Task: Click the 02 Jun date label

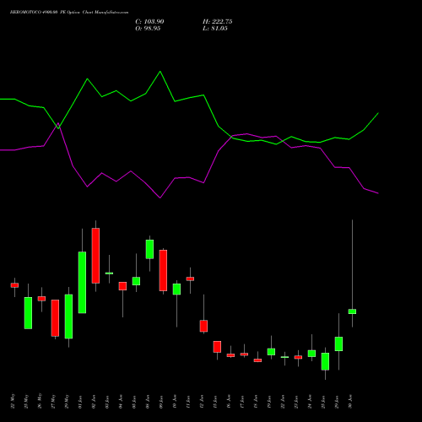Action: 95,402
